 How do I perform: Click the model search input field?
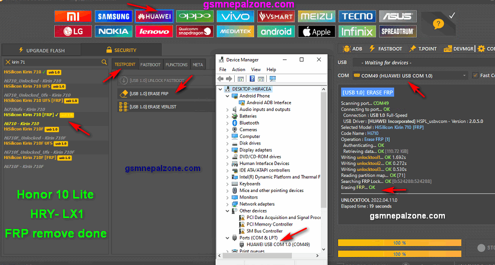click(x=56, y=62)
